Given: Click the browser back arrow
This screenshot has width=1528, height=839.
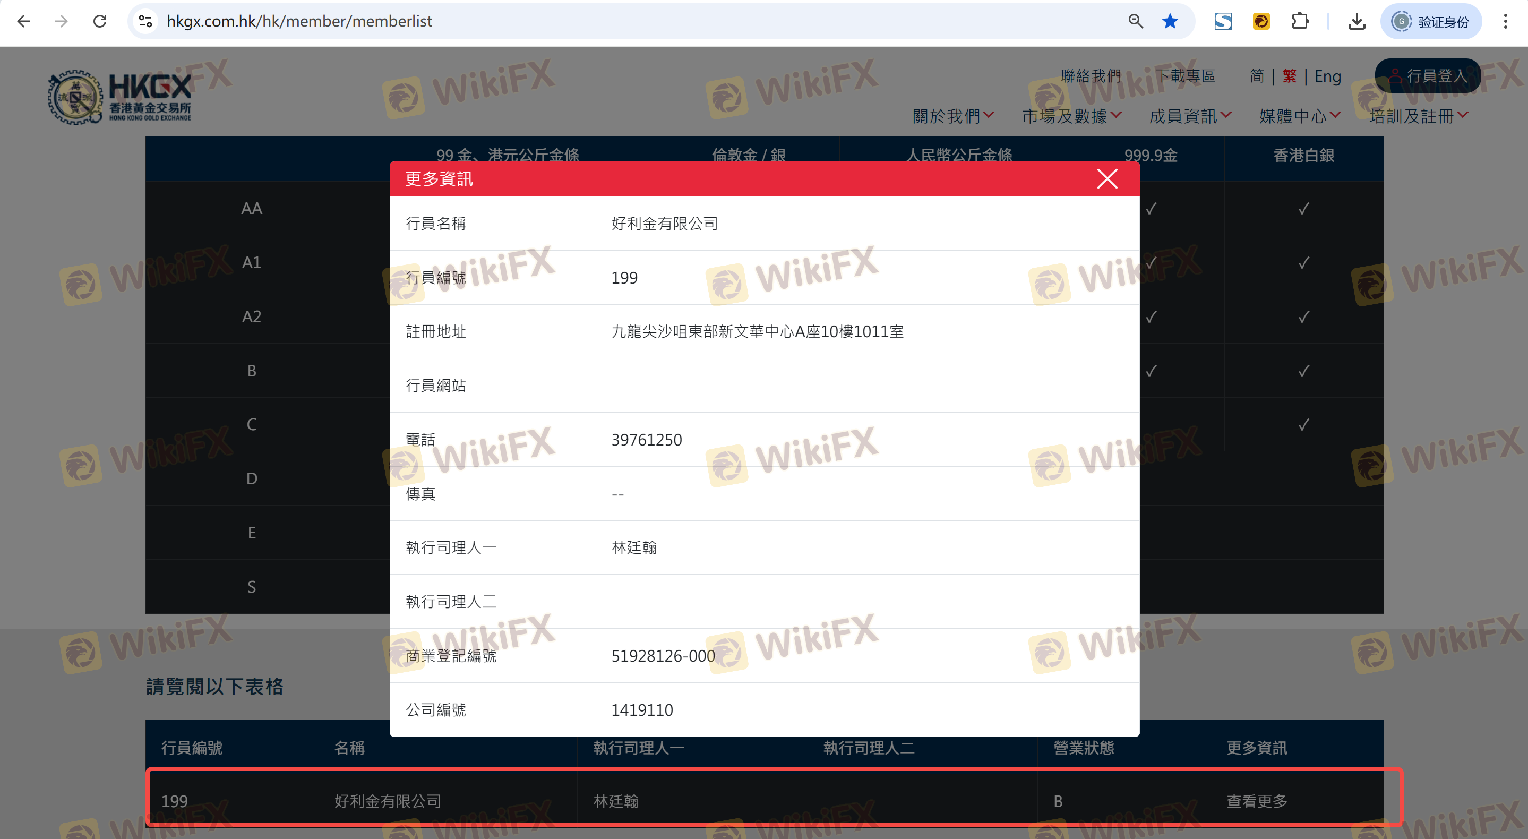Looking at the screenshot, I should click(24, 21).
